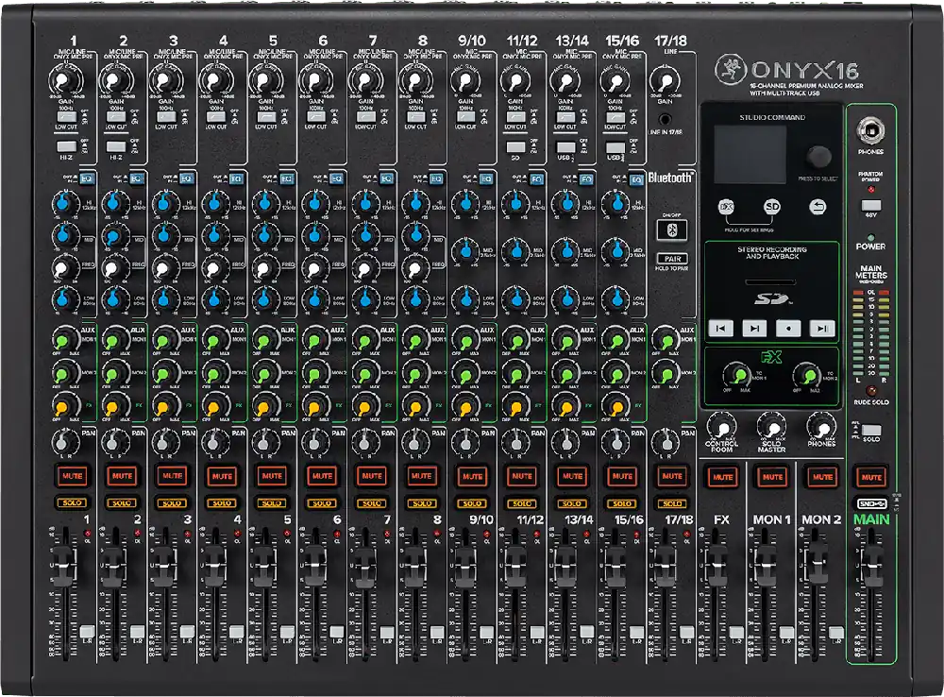
Task: Adjust the FX to MON 2 knob
Action: [807, 376]
